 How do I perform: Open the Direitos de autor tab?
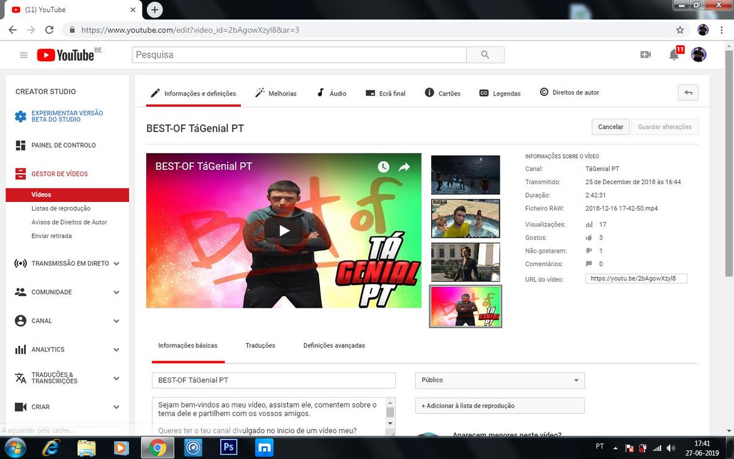569,92
